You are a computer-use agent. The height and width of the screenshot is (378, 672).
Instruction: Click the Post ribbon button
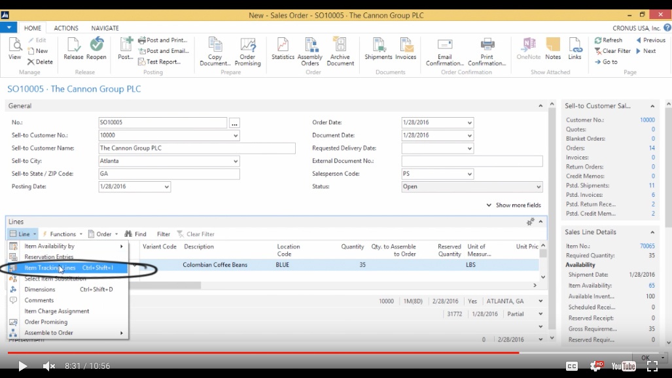click(126, 48)
